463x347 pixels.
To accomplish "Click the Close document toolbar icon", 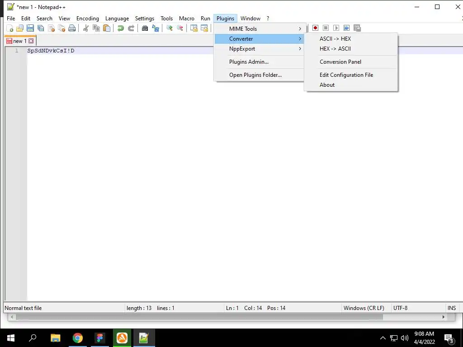I will [51, 28].
